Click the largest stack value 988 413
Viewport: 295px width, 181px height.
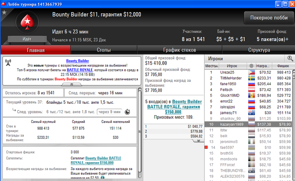43,128
